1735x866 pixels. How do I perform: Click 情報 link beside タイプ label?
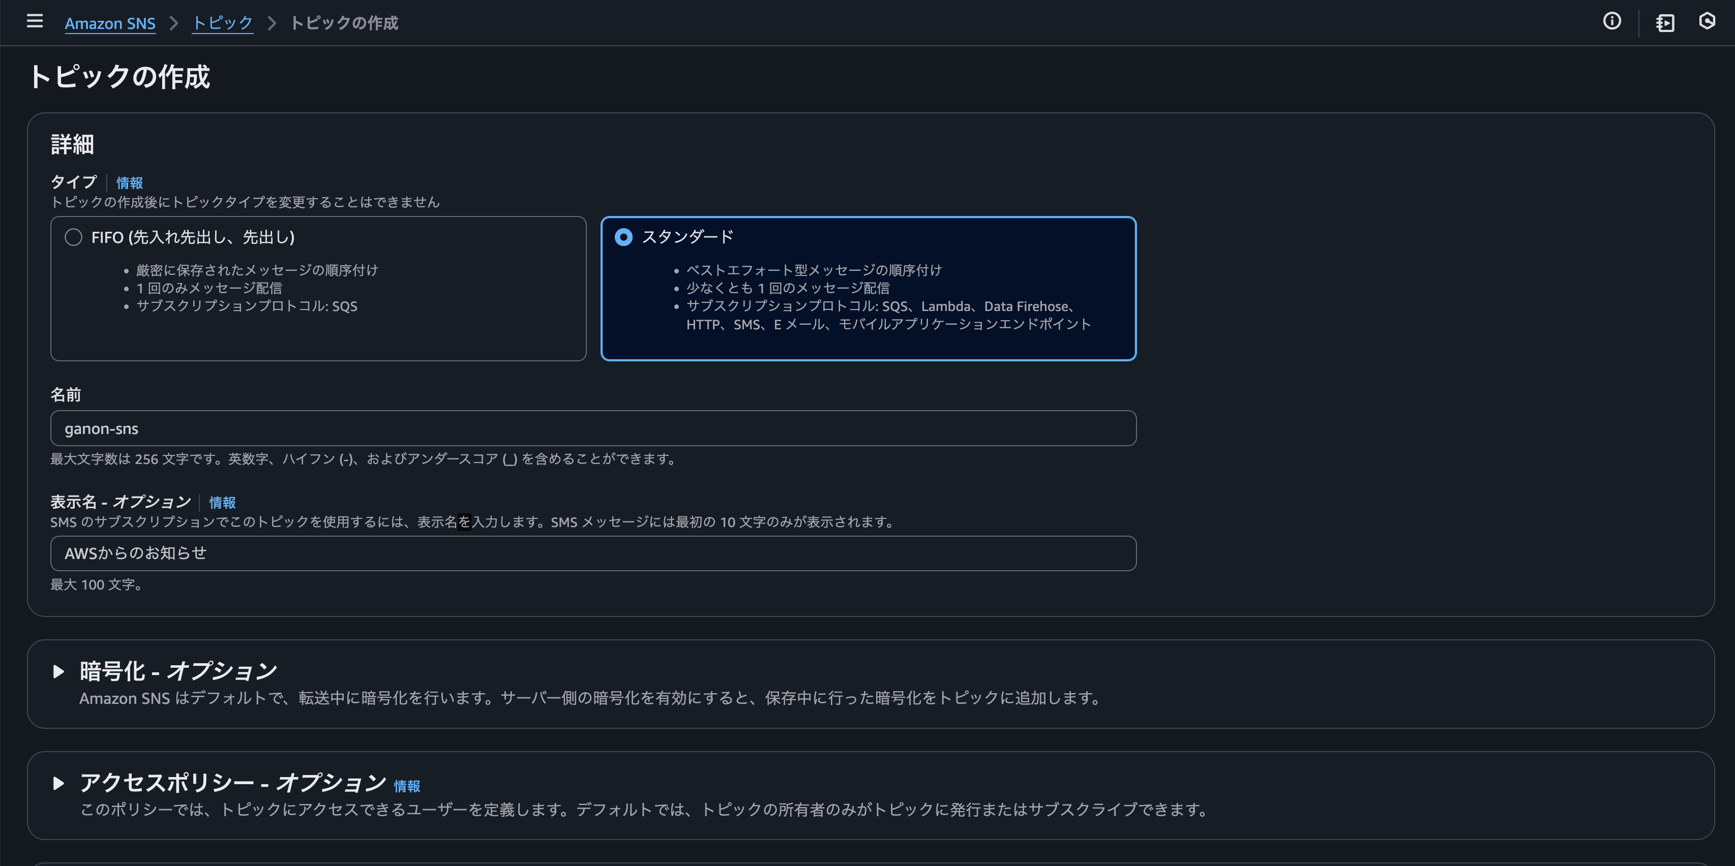129,183
